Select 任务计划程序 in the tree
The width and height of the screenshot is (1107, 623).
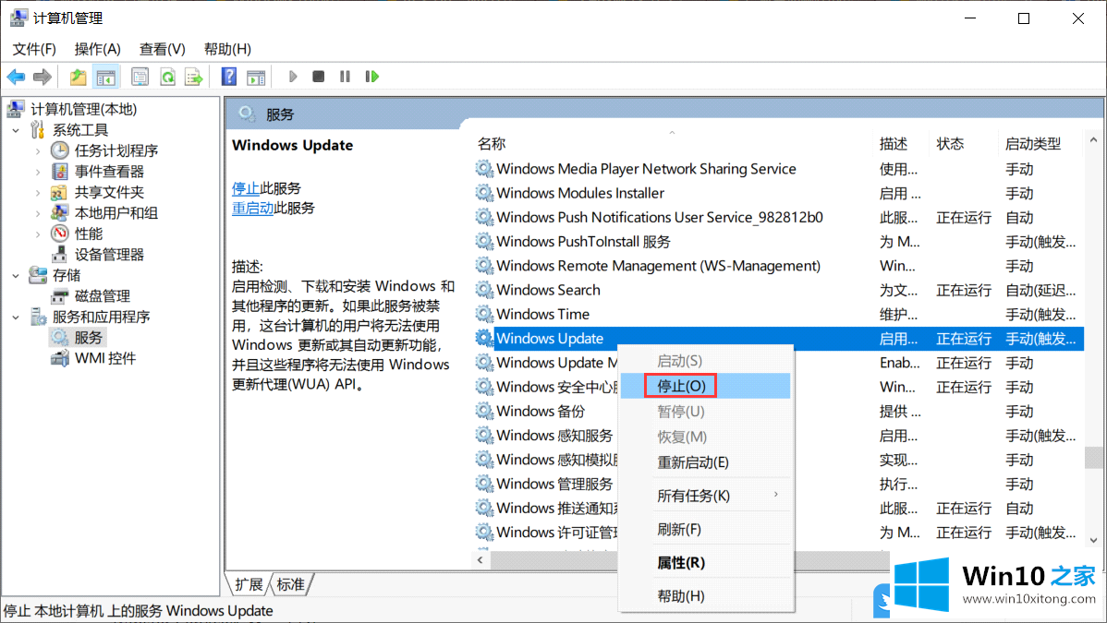tap(116, 151)
